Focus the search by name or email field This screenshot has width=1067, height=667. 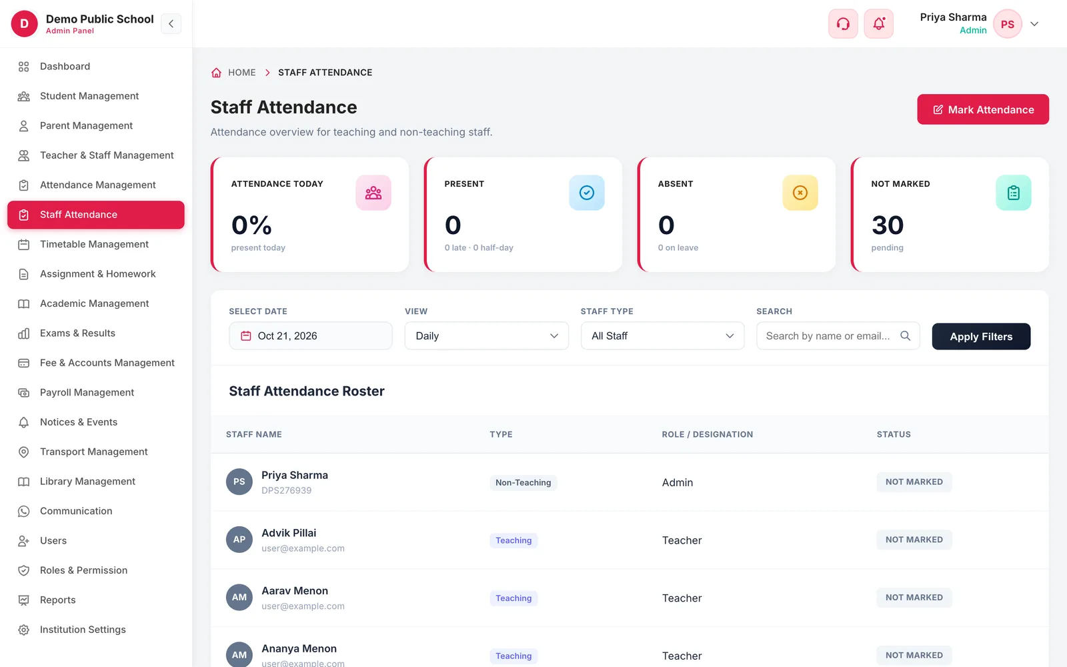pyautogui.click(x=838, y=336)
